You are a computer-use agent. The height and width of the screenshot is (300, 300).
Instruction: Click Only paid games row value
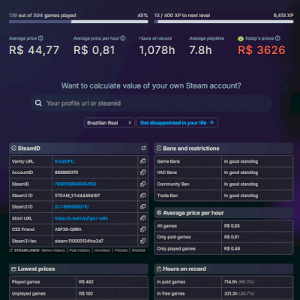point(231,237)
